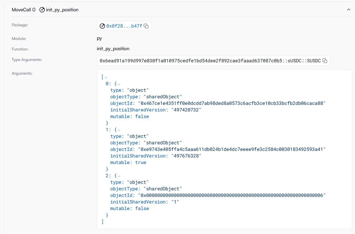Click initialSharedVersion value 497420732
355x234 pixels.
click(187, 110)
